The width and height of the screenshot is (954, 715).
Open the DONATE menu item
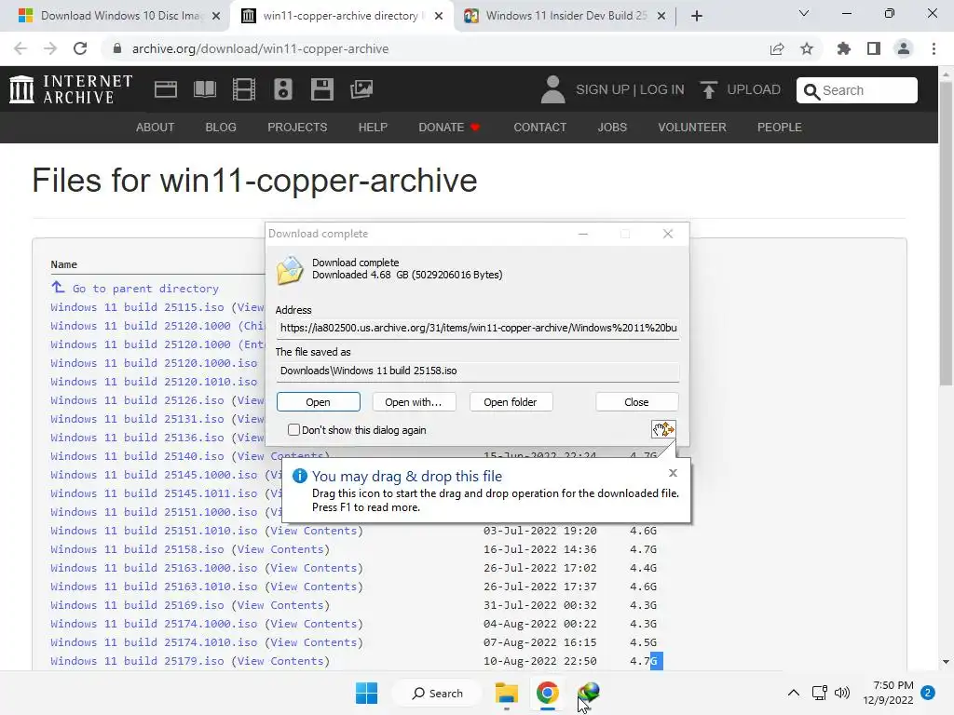(449, 127)
